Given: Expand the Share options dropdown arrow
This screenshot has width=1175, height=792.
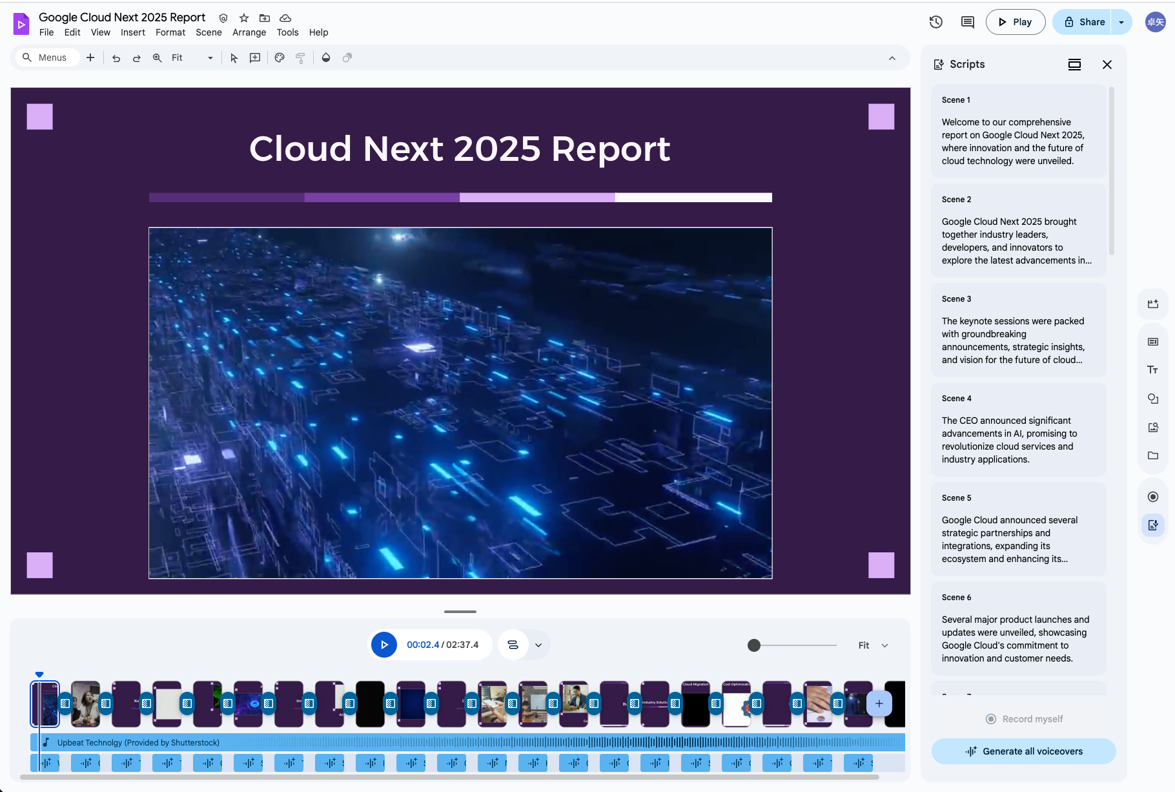Looking at the screenshot, I should pos(1121,22).
